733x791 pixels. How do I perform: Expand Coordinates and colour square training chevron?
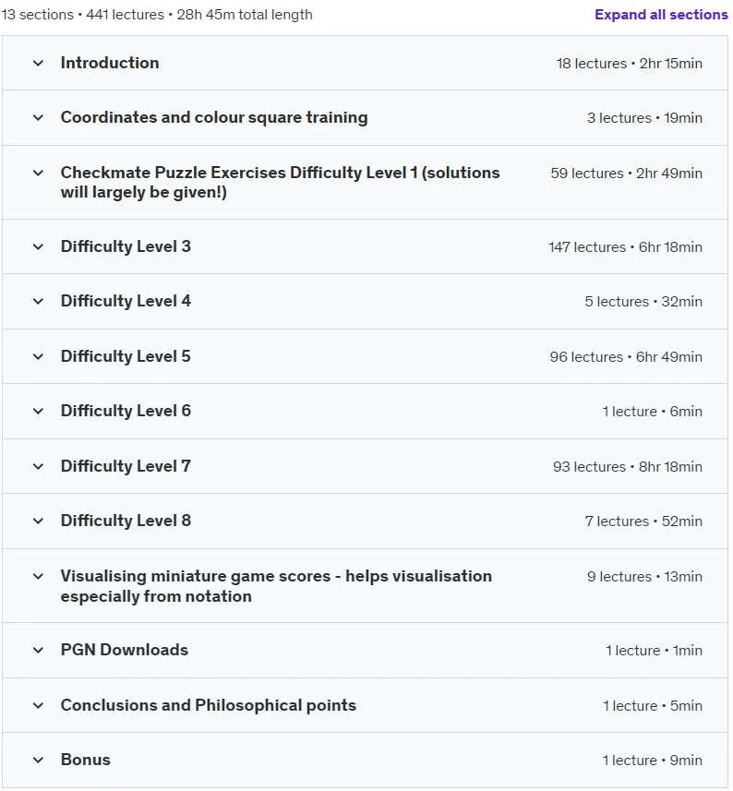pos(38,117)
